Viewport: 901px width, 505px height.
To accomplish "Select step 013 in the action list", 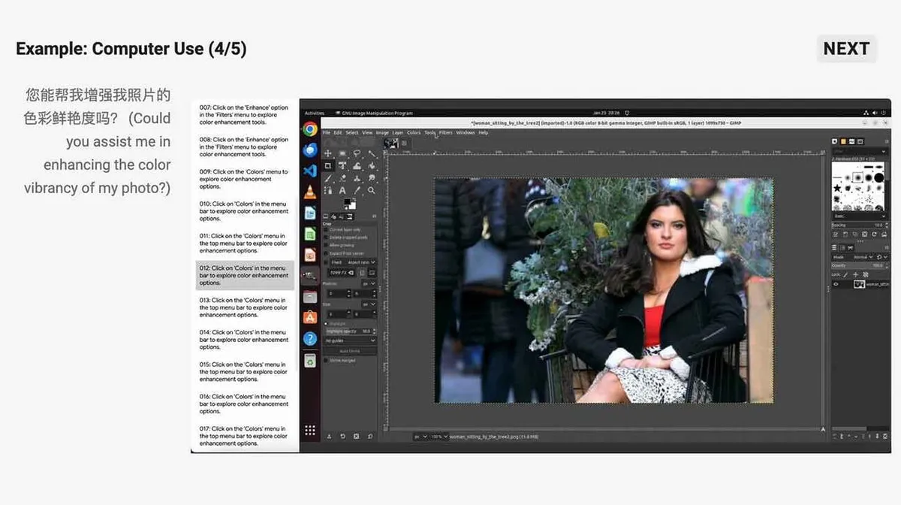I will click(244, 307).
